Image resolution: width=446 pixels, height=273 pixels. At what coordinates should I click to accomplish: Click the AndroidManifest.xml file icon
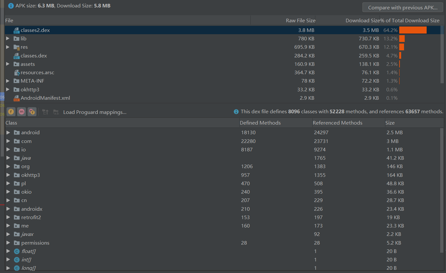click(16, 98)
